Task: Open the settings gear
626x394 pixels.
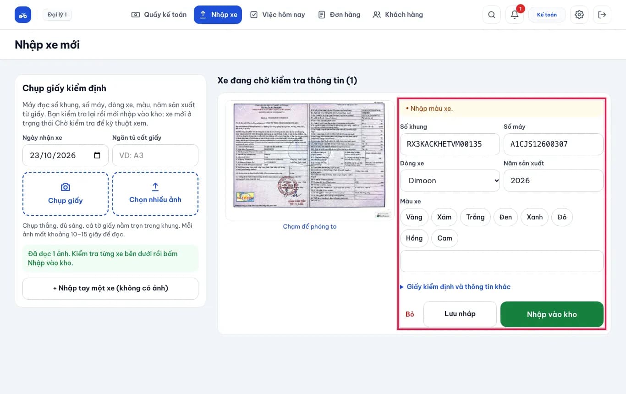Action: 579,15
